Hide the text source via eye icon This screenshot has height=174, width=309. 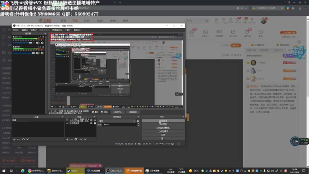tap(91, 120)
